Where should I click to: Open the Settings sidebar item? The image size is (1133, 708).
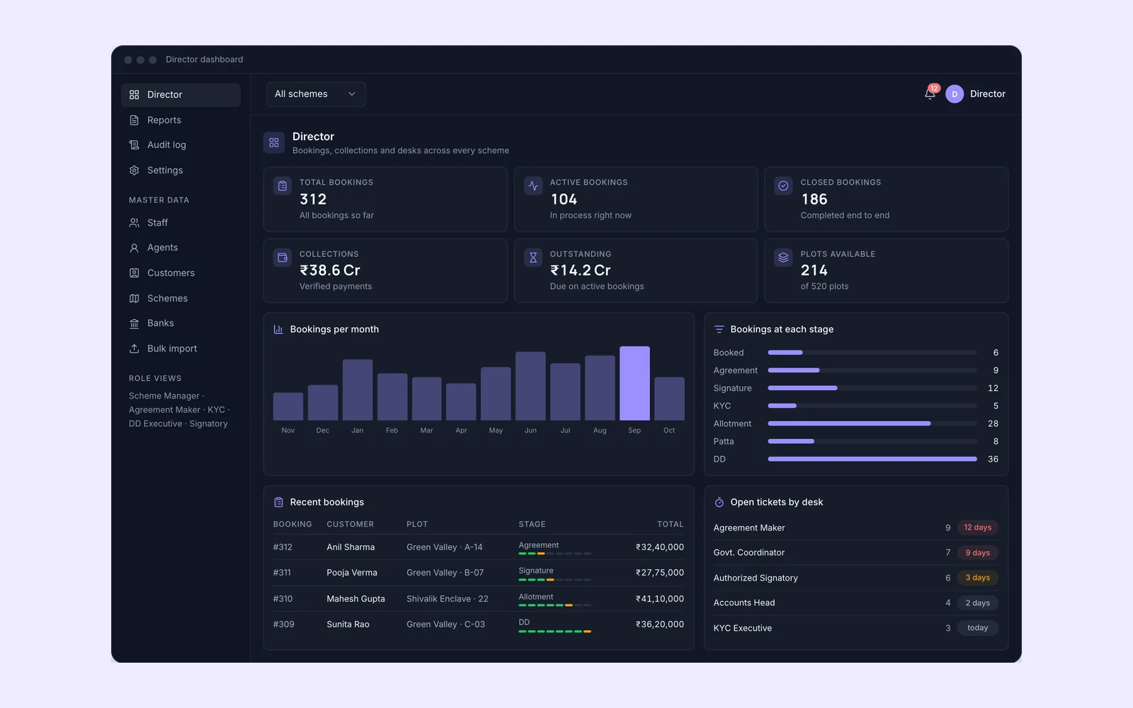pyautogui.click(x=181, y=171)
